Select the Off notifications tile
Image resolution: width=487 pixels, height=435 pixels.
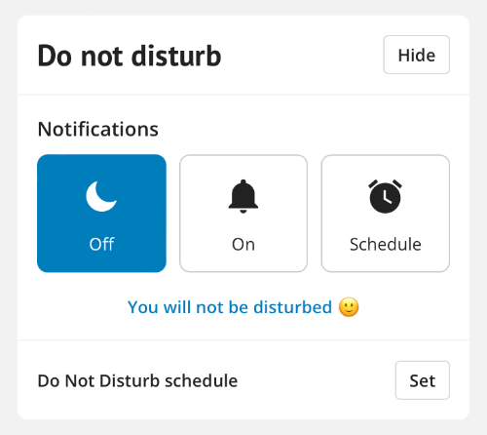click(101, 214)
